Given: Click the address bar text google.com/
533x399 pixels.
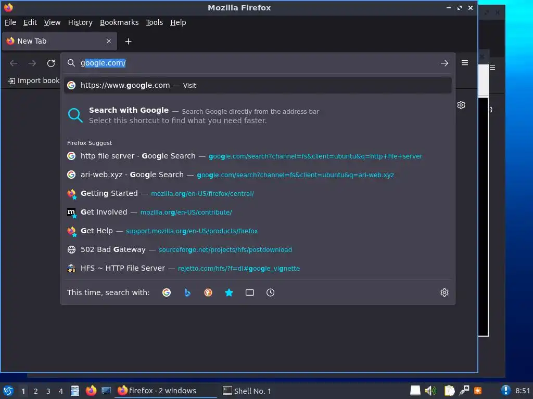Looking at the screenshot, I should point(103,63).
